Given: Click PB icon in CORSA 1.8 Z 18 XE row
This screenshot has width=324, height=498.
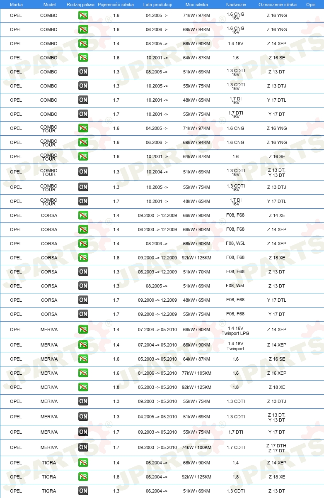Looking at the screenshot, I should tap(83, 258).
